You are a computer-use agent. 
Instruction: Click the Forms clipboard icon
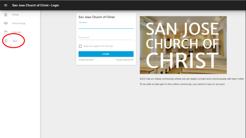(6, 14)
